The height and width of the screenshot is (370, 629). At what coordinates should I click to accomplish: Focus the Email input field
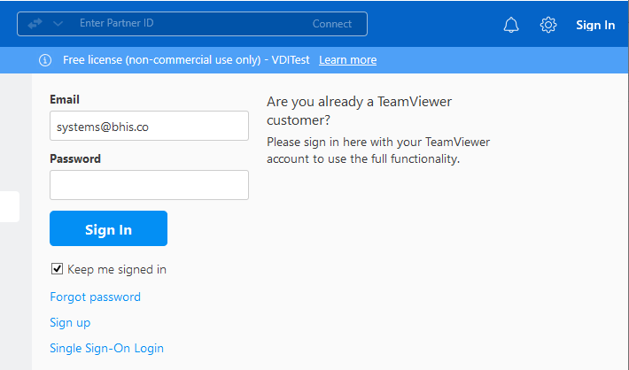coord(149,126)
